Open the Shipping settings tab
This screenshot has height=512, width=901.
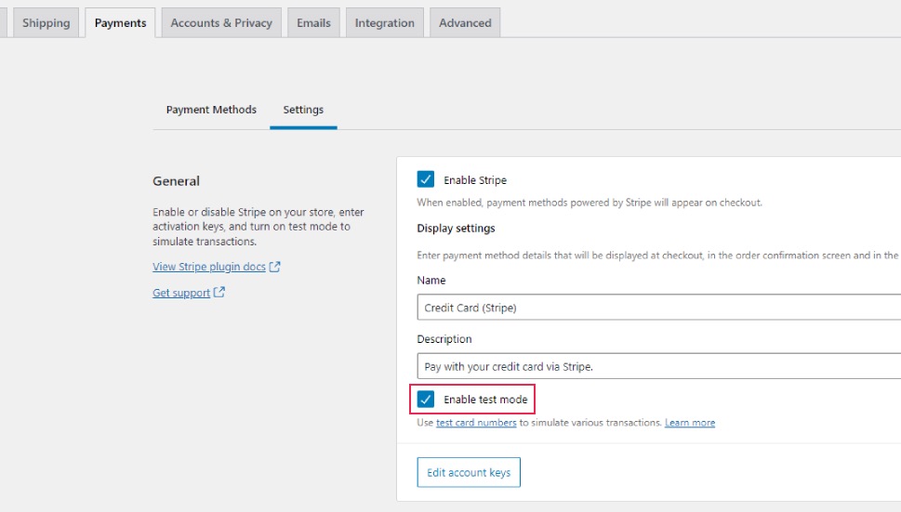(x=46, y=23)
